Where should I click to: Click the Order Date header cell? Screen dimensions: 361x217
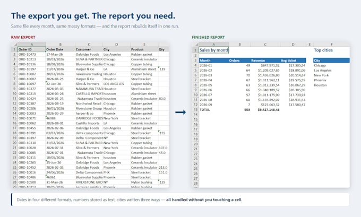[x=61, y=49]
